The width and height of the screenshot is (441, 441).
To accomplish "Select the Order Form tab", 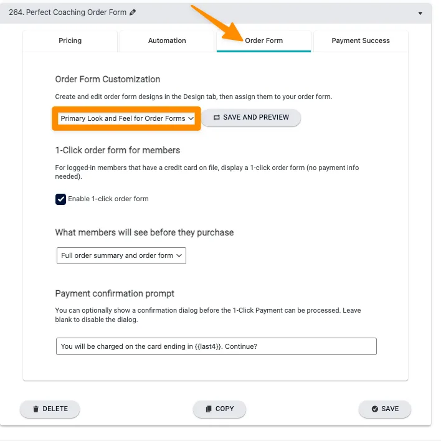I will [263, 41].
